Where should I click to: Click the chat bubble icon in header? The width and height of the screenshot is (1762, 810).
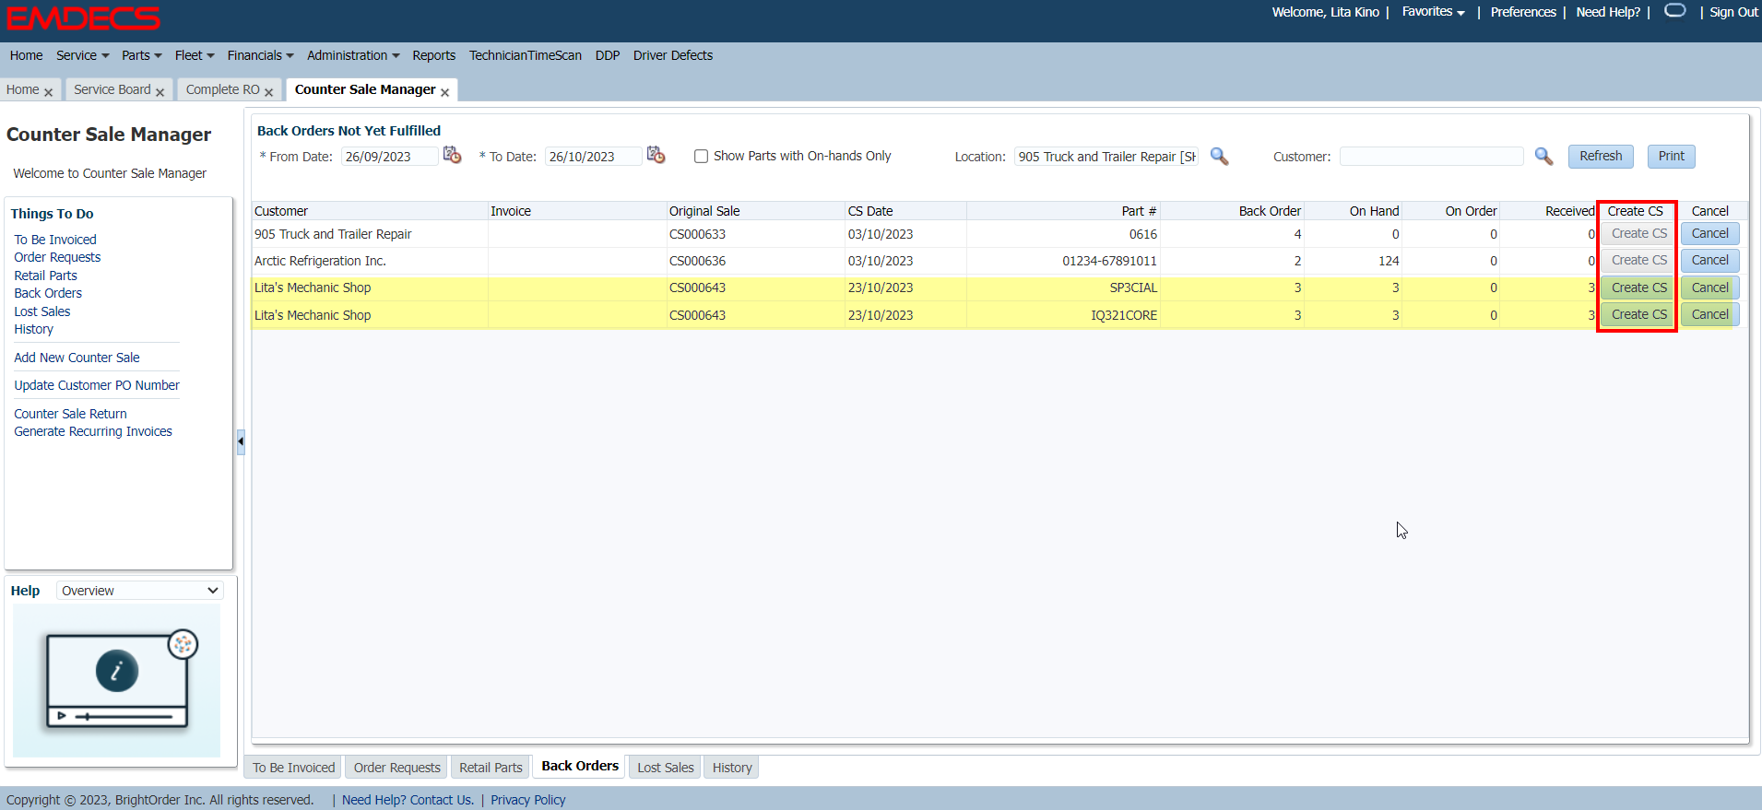pyautogui.click(x=1675, y=11)
